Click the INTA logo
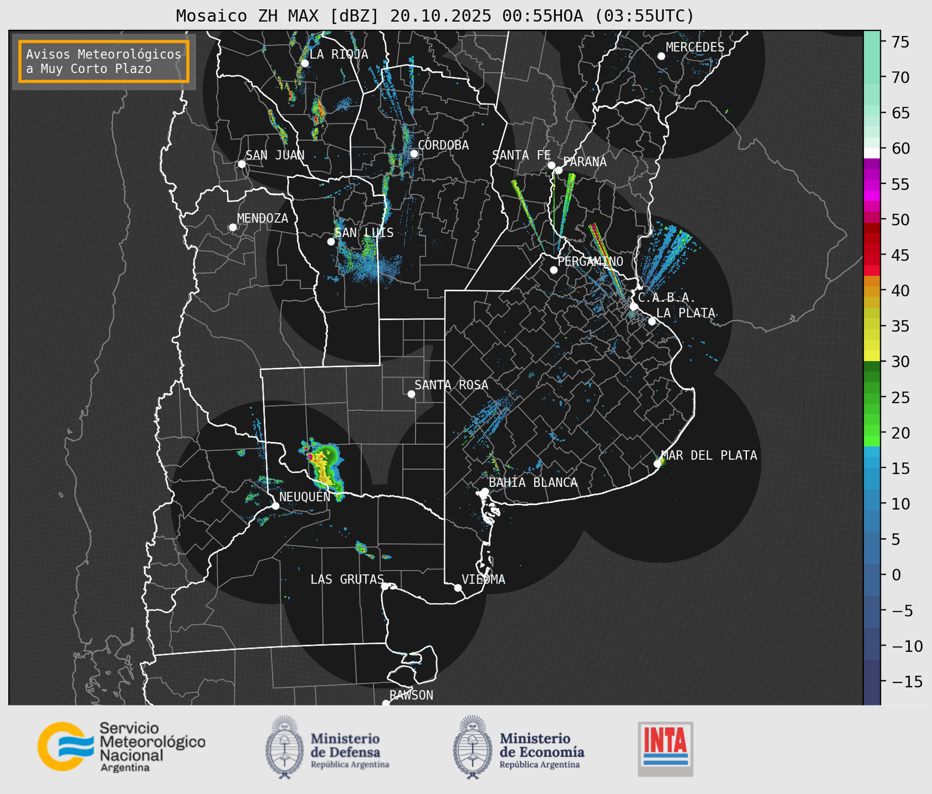Viewport: 932px width, 794px height. tap(665, 748)
